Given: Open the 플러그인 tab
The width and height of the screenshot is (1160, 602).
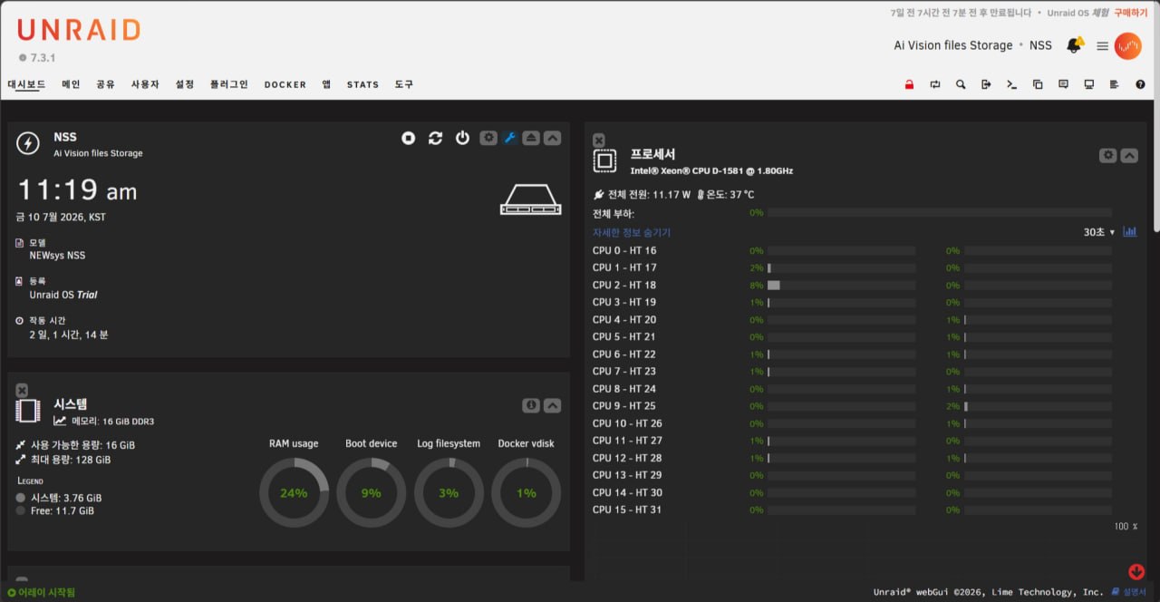Looking at the screenshot, I should (228, 84).
